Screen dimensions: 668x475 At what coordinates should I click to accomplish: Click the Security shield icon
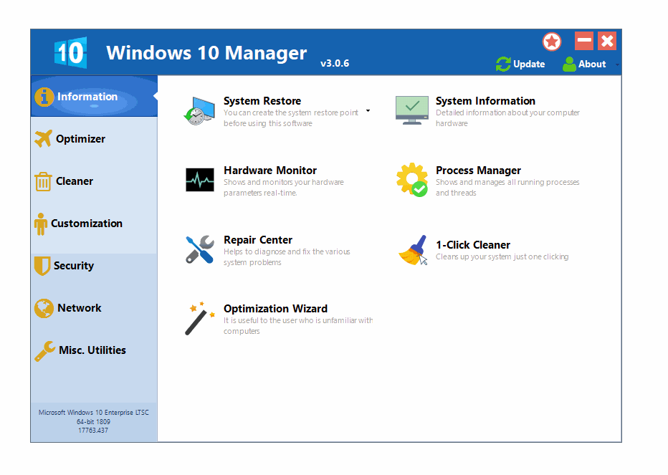42,266
